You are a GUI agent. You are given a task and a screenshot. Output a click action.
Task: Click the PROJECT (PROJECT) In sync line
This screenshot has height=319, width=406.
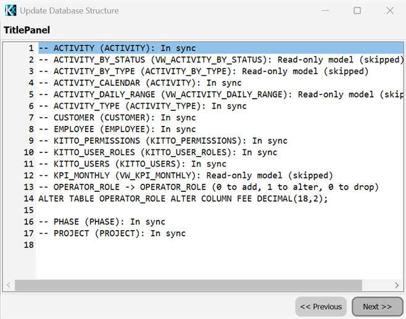click(x=112, y=233)
